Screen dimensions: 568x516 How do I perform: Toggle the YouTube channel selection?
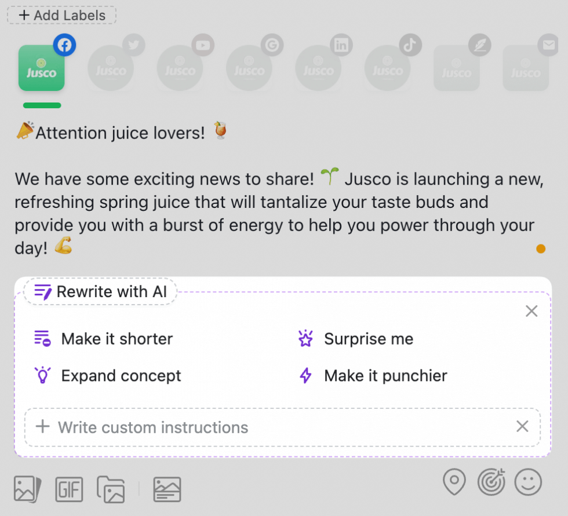(180, 68)
